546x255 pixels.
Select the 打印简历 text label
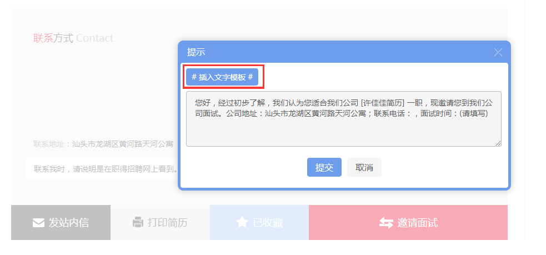(x=168, y=222)
